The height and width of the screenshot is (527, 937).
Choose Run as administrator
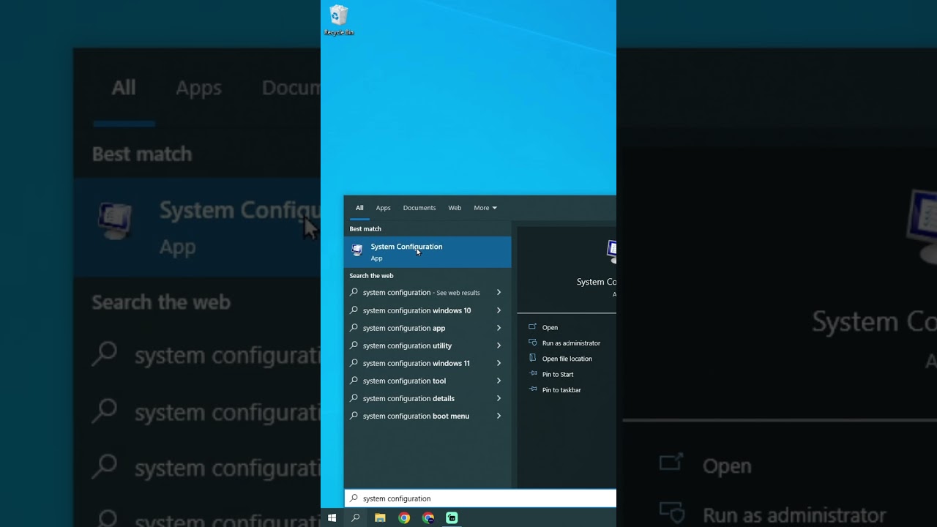[571, 343]
